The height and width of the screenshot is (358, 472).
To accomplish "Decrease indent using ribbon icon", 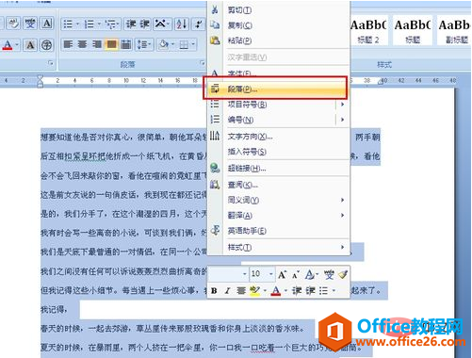I will click(131, 24).
